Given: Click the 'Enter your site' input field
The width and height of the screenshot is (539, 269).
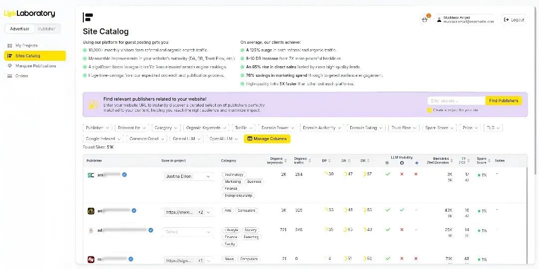Looking at the screenshot, I should pos(456,101).
